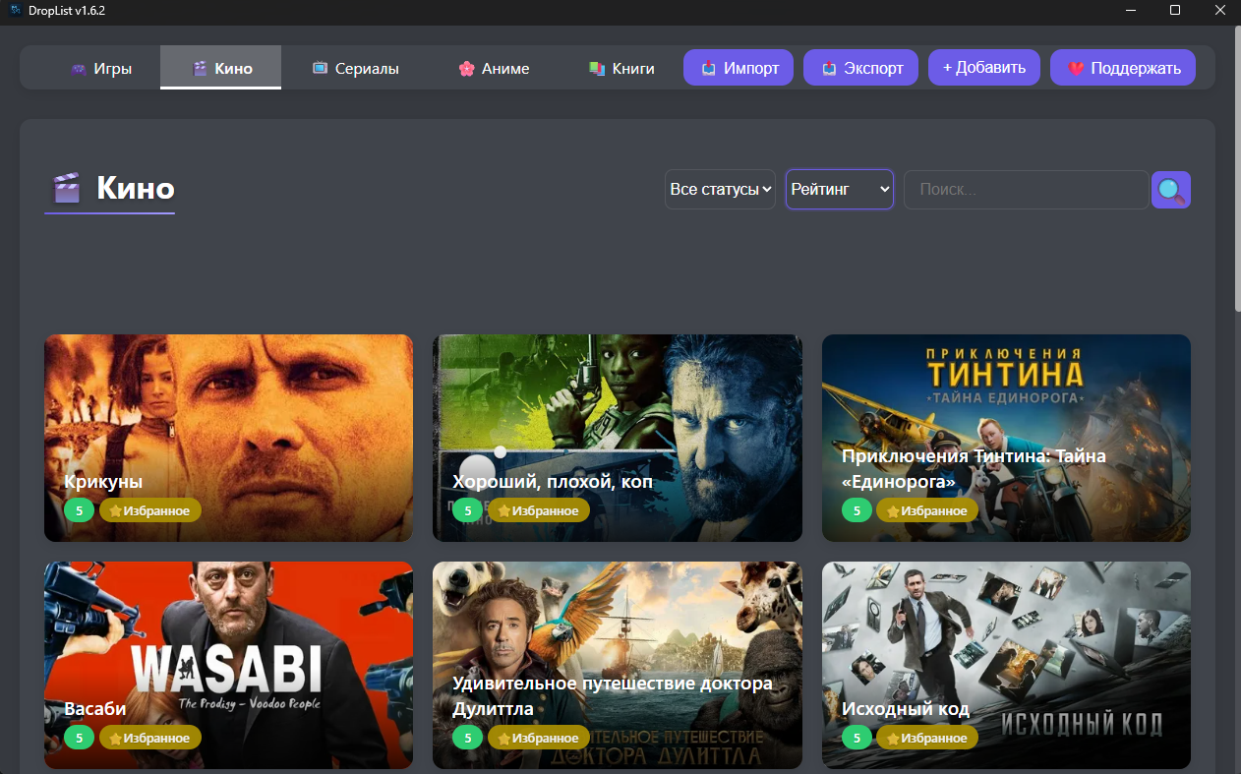Expand the Рейтинг sort dropdown
The width and height of the screenshot is (1241, 774).
pos(839,190)
